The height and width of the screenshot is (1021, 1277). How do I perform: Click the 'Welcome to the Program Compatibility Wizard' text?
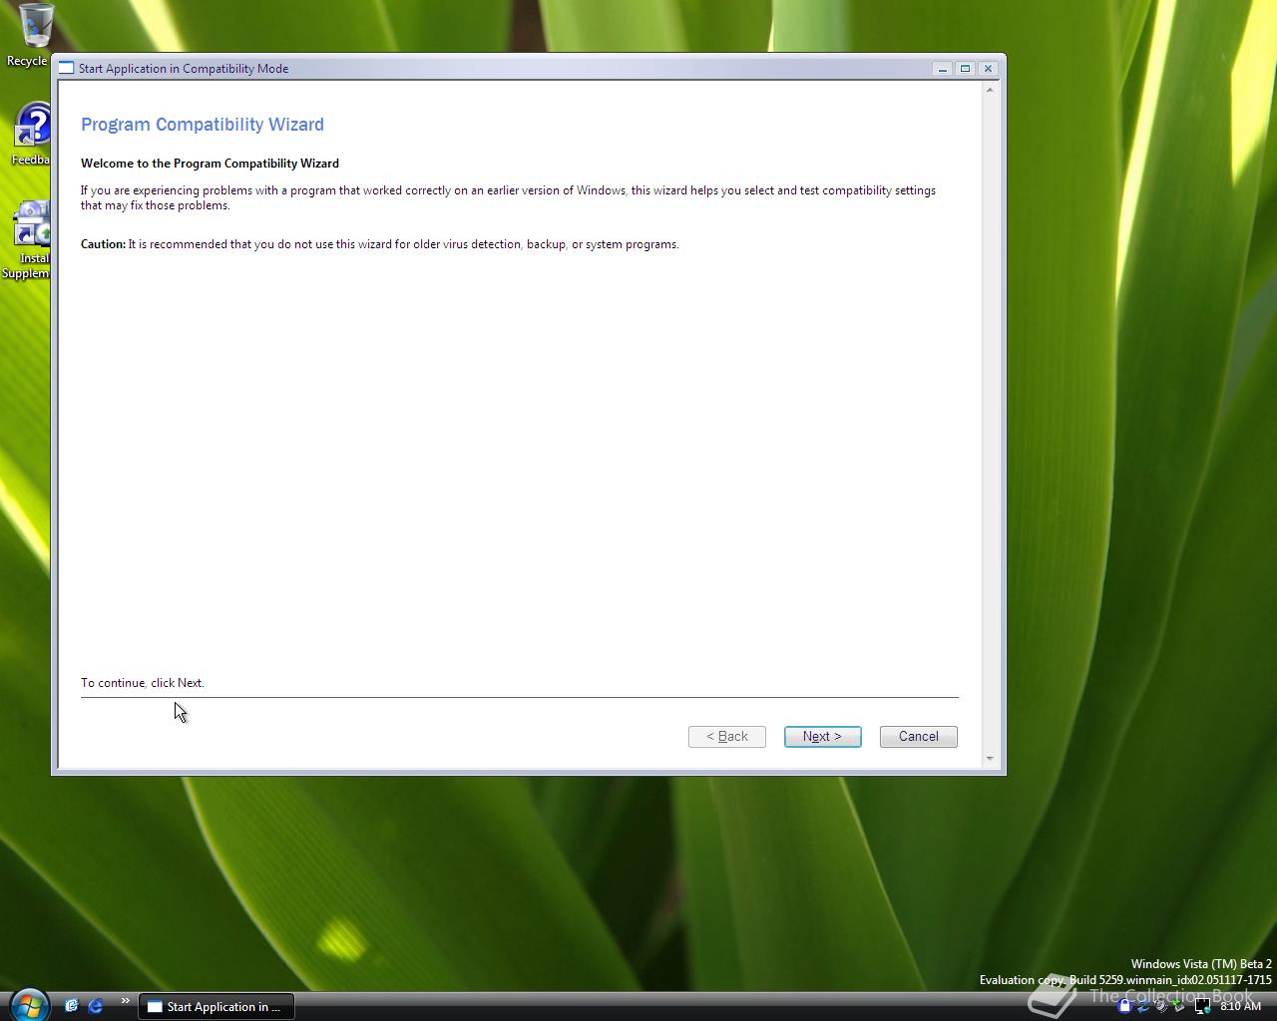click(210, 163)
